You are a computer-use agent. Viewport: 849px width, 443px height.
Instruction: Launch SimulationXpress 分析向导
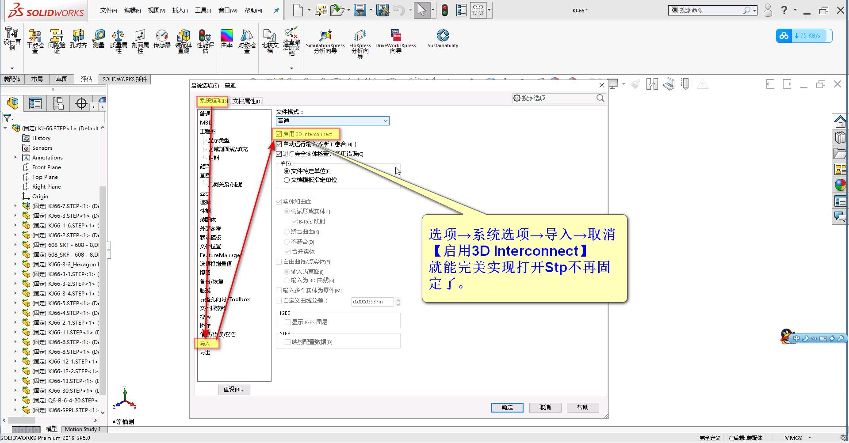(325, 40)
